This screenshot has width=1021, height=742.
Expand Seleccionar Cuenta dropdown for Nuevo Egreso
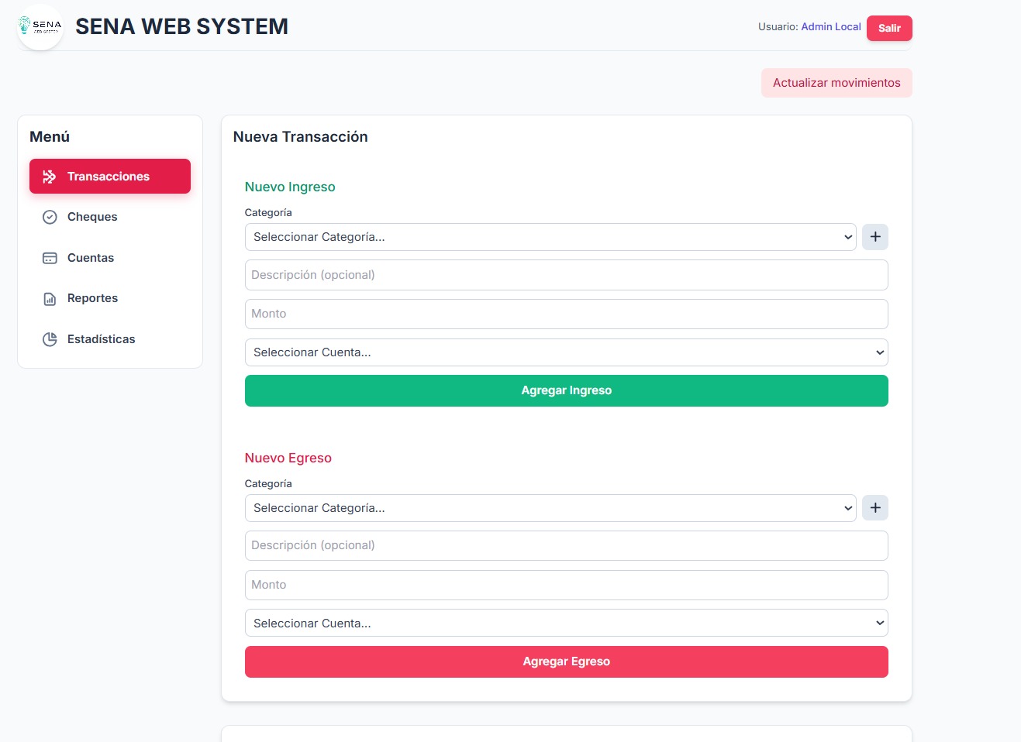tap(566, 623)
